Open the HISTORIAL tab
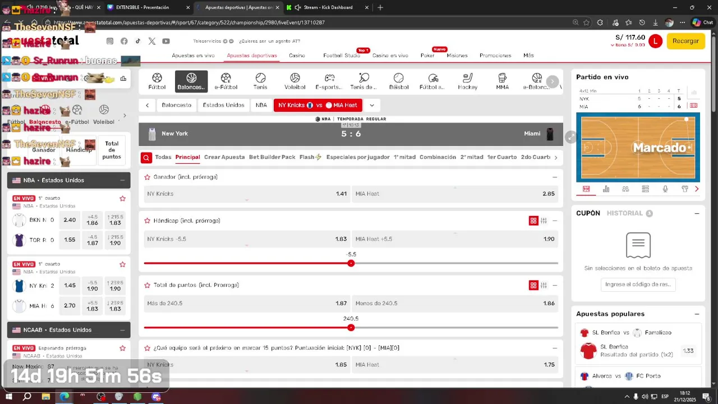The width and height of the screenshot is (718, 404). (x=625, y=213)
